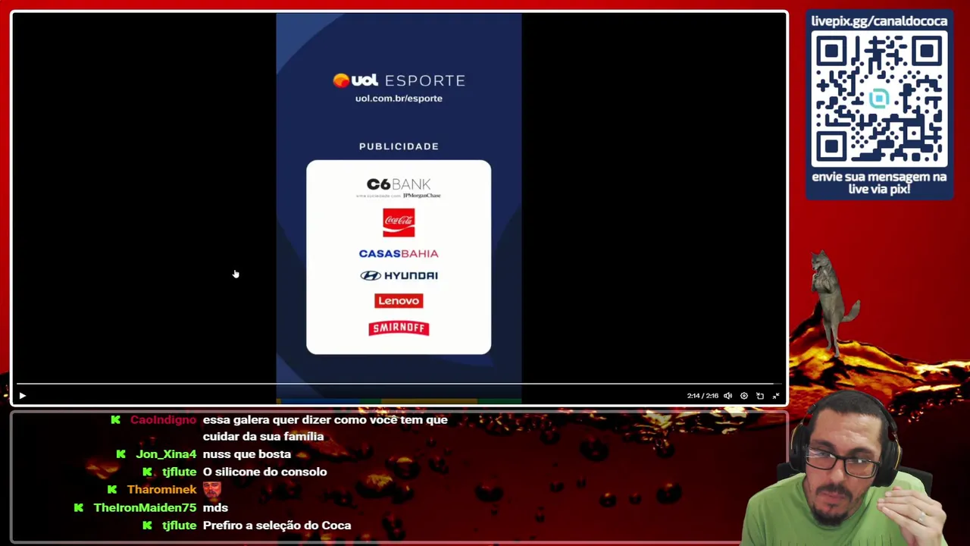The height and width of the screenshot is (546, 970).
Task: Click the emote in Tharominek's message
Action: tap(212, 490)
